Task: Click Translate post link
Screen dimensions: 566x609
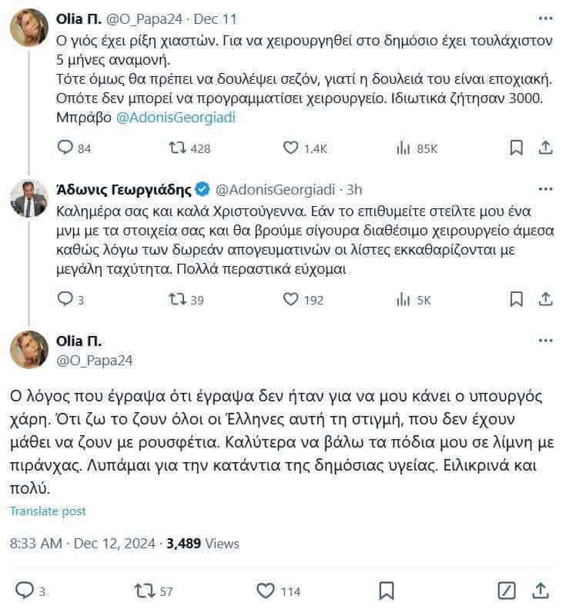Action: pyautogui.click(x=48, y=511)
